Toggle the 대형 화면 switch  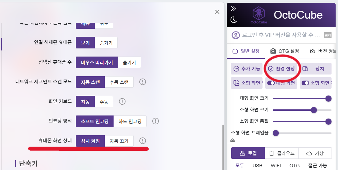(271, 83)
